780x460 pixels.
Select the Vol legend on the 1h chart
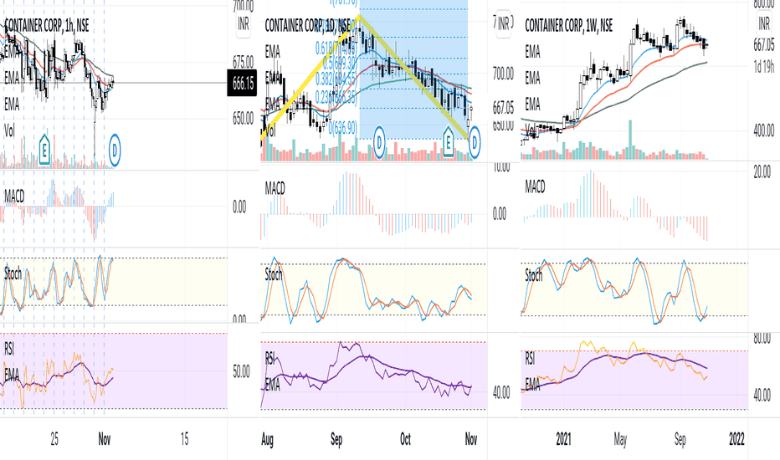(x=9, y=130)
